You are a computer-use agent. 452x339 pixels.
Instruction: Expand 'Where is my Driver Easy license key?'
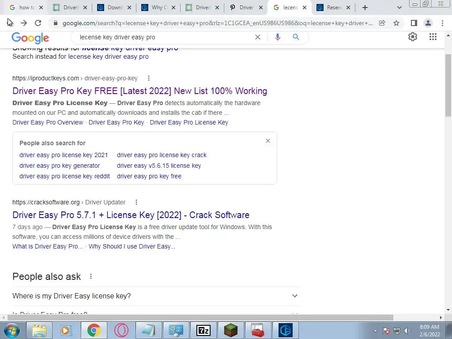pyautogui.click(x=156, y=296)
